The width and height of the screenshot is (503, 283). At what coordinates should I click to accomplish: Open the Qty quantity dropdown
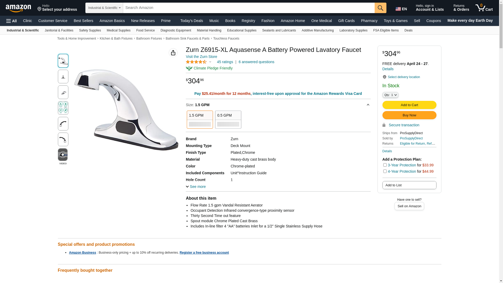tap(390, 95)
